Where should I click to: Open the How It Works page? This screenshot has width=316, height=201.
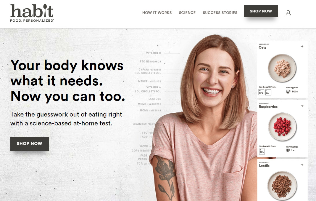point(157,12)
